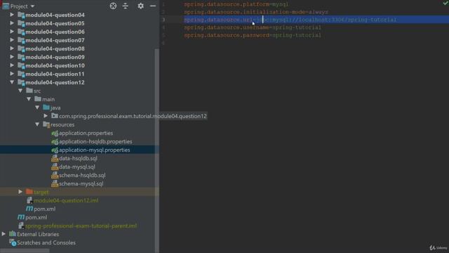Viewport: 449px width, 253px height.
Task: Collapse the java folder arrow
Action: pos(37,108)
